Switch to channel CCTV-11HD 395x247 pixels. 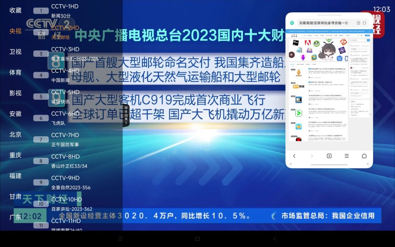point(66,220)
